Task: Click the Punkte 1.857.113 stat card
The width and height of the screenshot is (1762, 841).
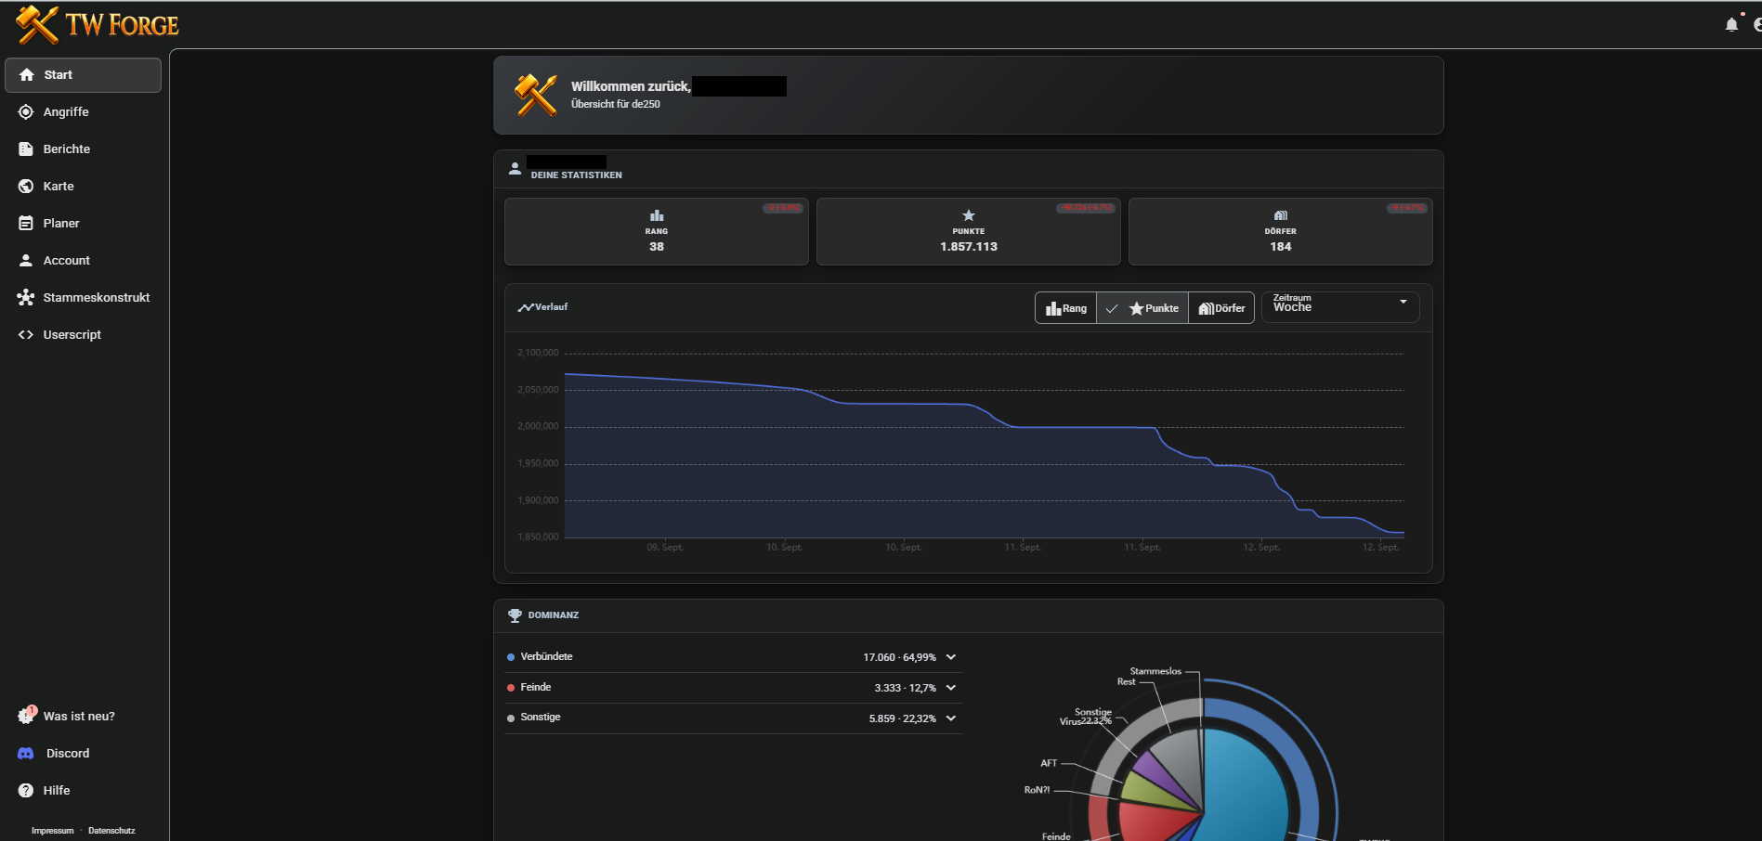Action: pyautogui.click(x=969, y=232)
